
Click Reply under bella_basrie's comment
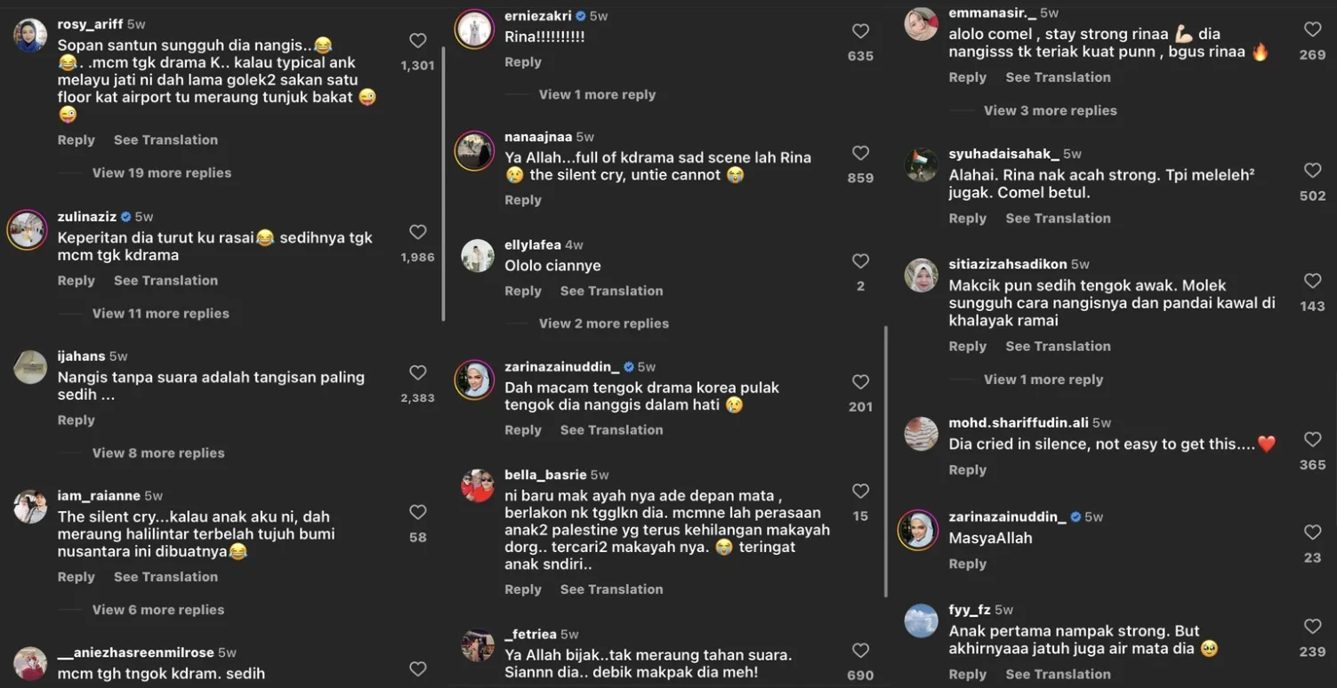point(523,589)
